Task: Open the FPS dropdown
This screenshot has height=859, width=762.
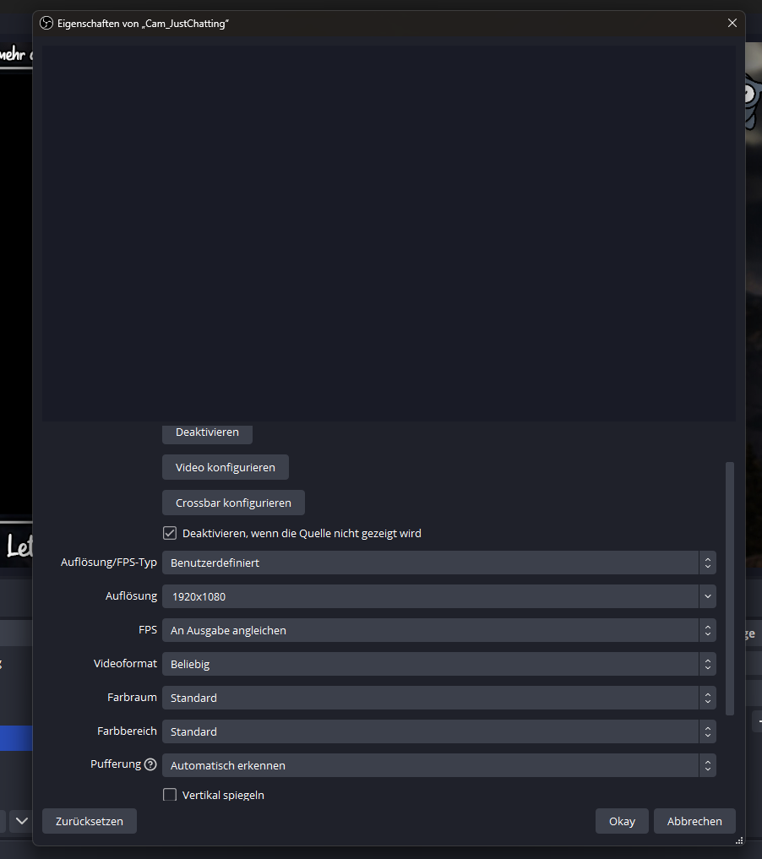Action: pos(438,630)
